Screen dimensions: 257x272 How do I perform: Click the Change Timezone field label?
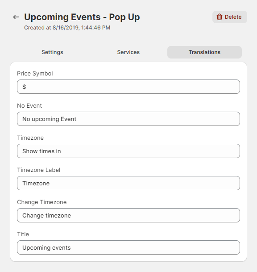(42, 202)
